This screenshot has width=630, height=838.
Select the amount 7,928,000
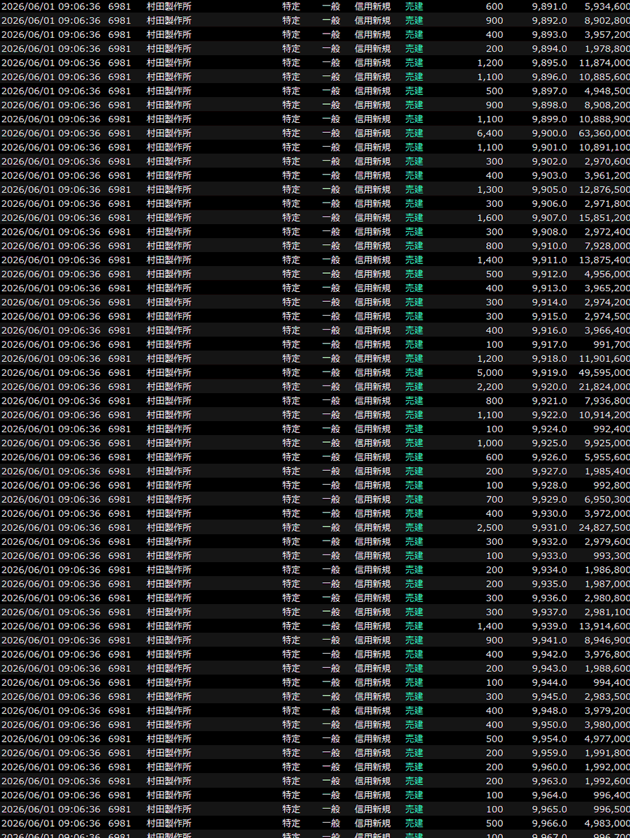tap(607, 246)
